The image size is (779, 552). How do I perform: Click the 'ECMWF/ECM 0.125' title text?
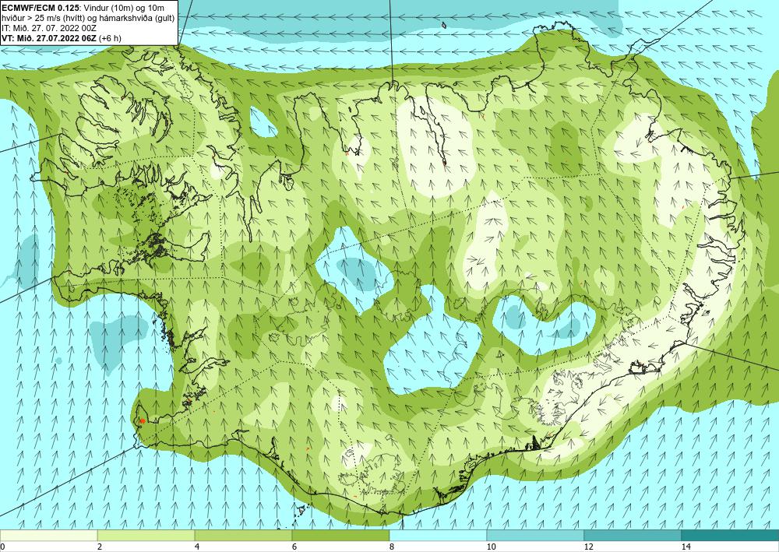pos(41,8)
